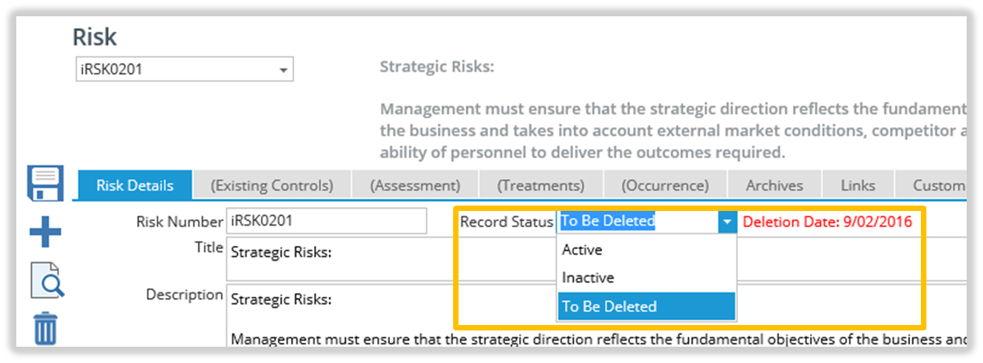Viewport: 983px width, 363px height.
Task: Open the (Existing Controls) tab
Action: pyautogui.click(x=272, y=186)
